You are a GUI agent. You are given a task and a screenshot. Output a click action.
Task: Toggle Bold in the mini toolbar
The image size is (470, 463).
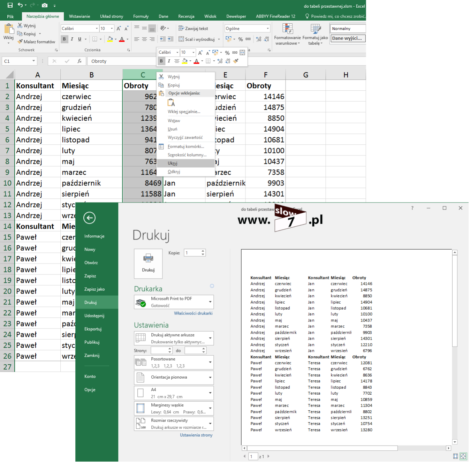point(161,61)
